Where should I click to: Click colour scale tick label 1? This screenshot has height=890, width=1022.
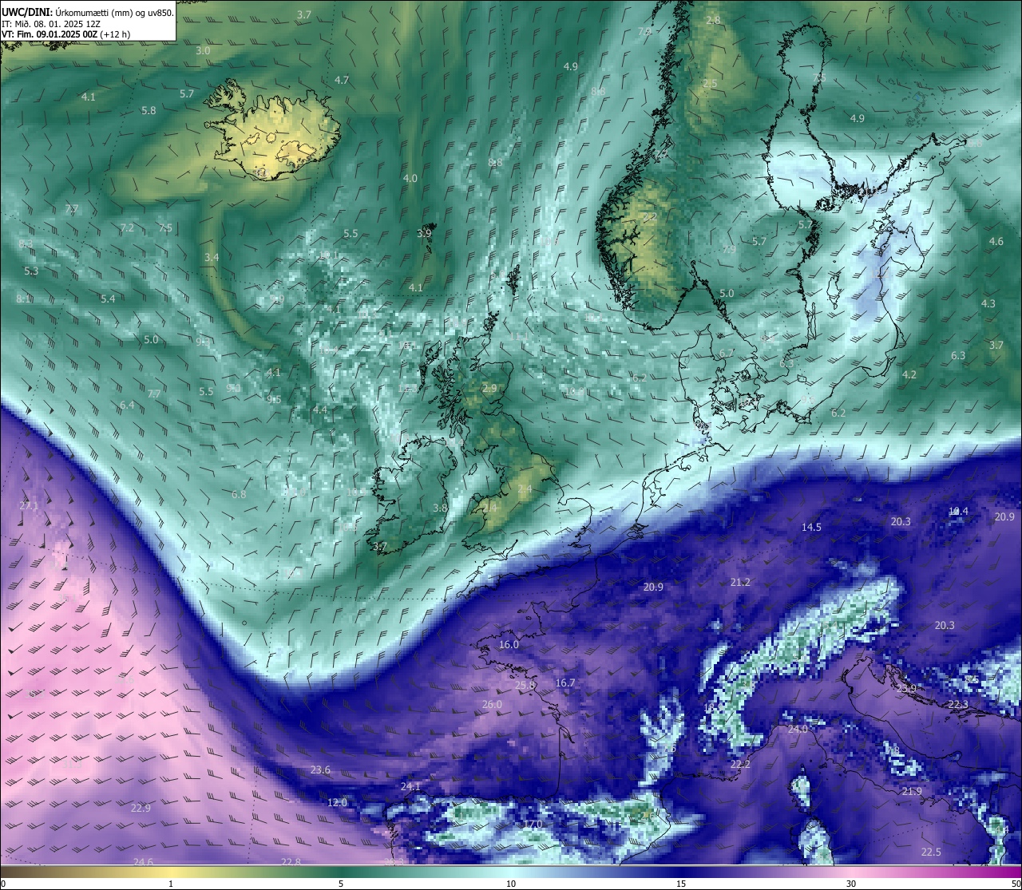(170, 884)
